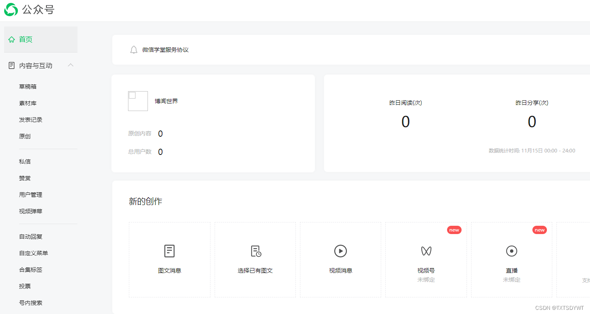The height and width of the screenshot is (314, 590).
Task: Click the 公众号 title text
Action: pyautogui.click(x=39, y=10)
